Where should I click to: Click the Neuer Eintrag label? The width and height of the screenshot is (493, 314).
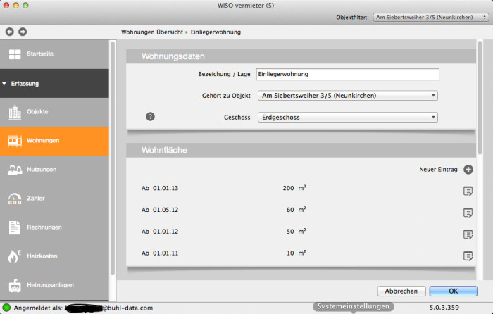point(438,170)
